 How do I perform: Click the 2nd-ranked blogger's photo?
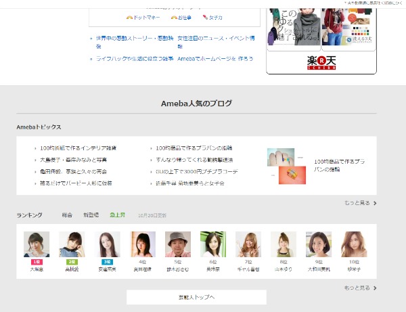click(x=72, y=244)
